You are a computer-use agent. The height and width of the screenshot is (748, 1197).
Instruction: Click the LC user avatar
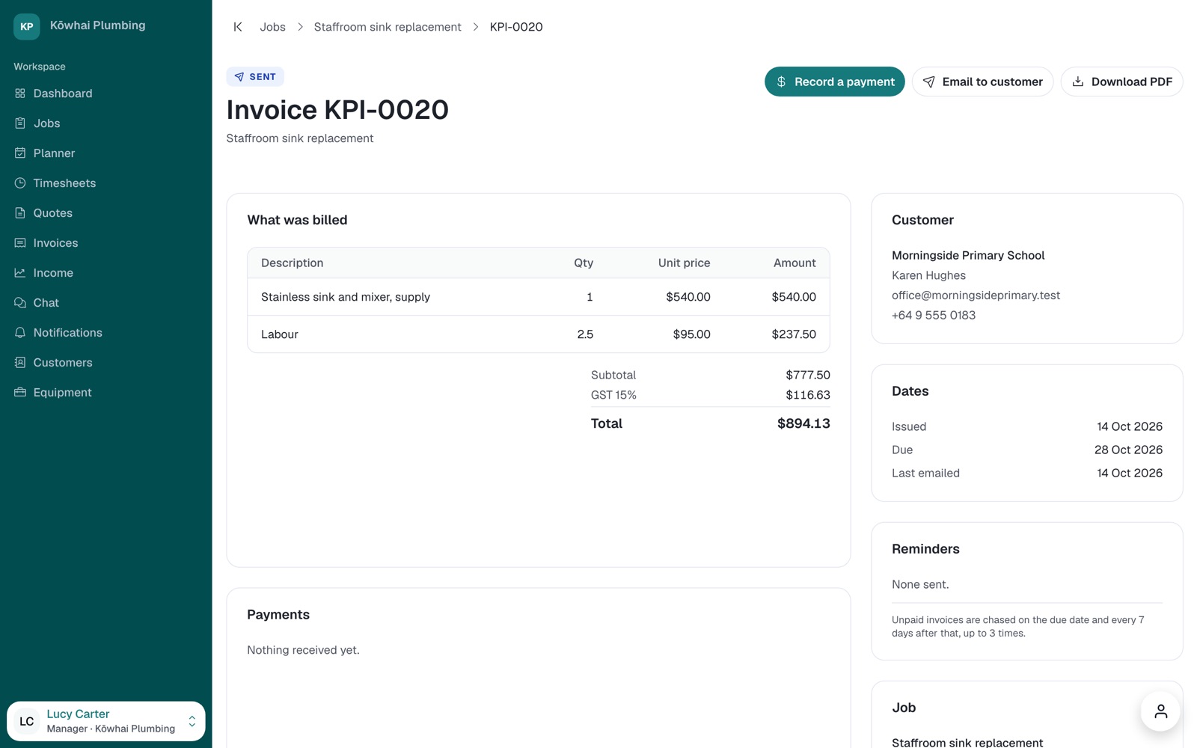(27, 721)
